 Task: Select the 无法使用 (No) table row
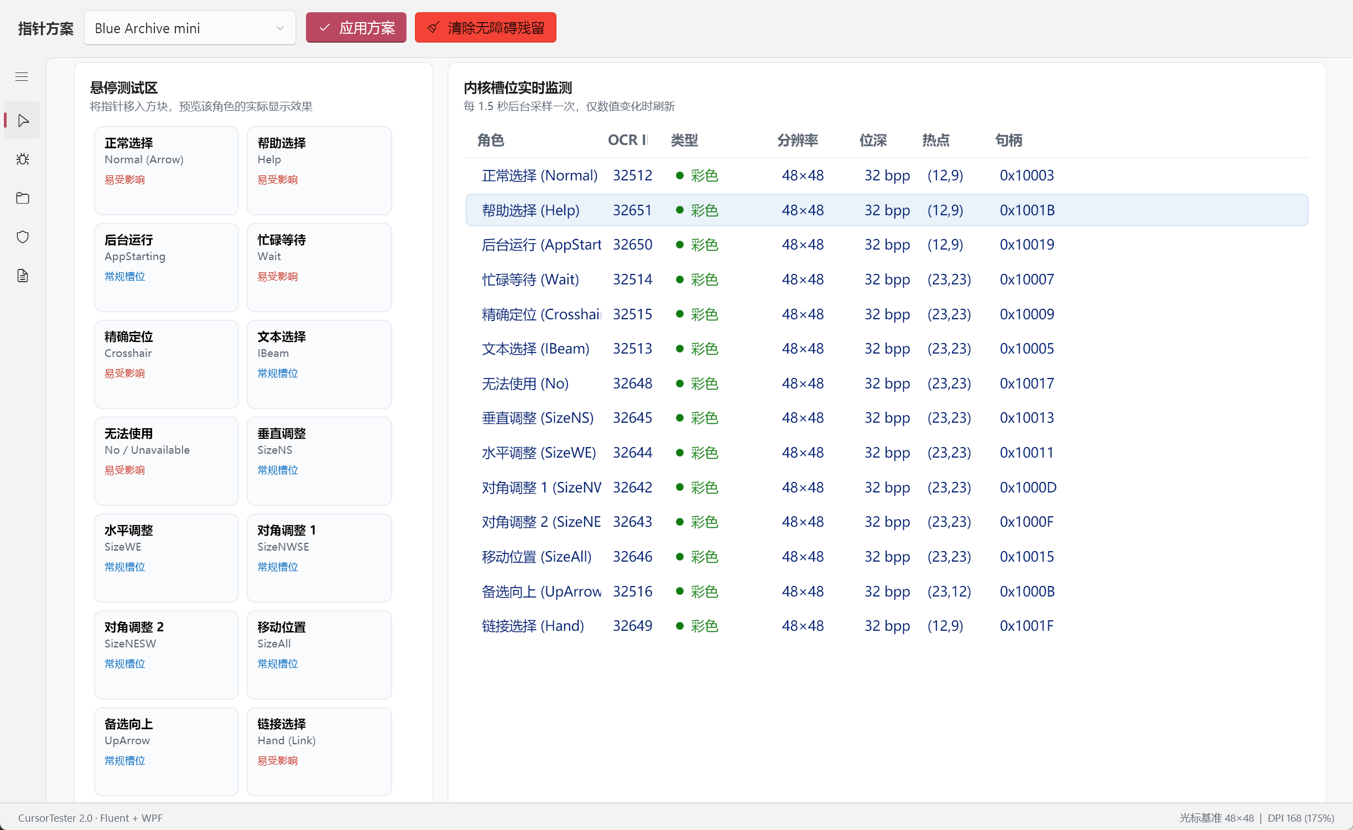pyautogui.click(x=887, y=383)
